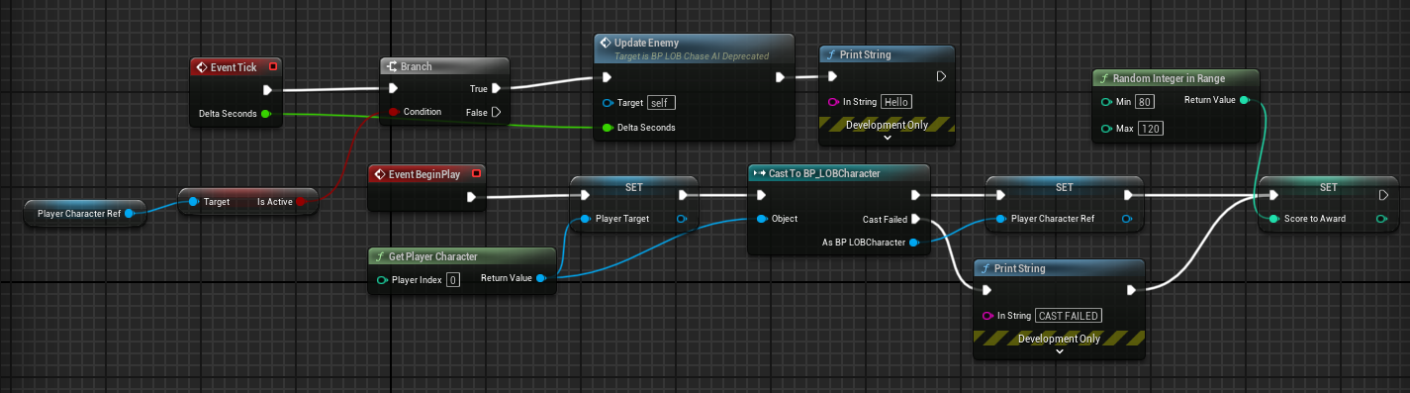This screenshot has width=1410, height=393.
Task: Expand the CAST FAILED Print String options
Action: (x=1060, y=351)
